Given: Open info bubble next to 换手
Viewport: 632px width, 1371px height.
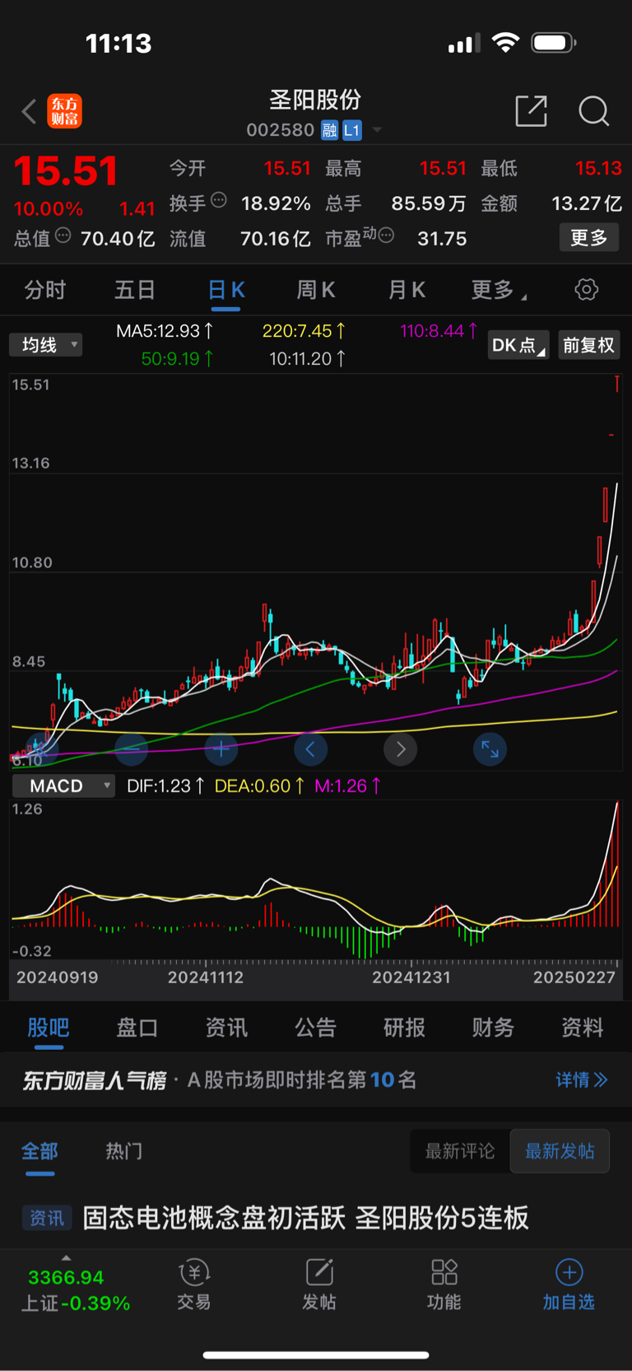Looking at the screenshot, I should pos(219,199).
